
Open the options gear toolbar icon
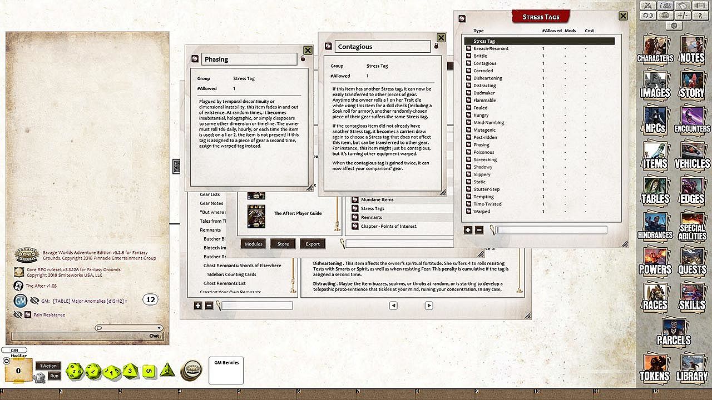pos(674,26)
